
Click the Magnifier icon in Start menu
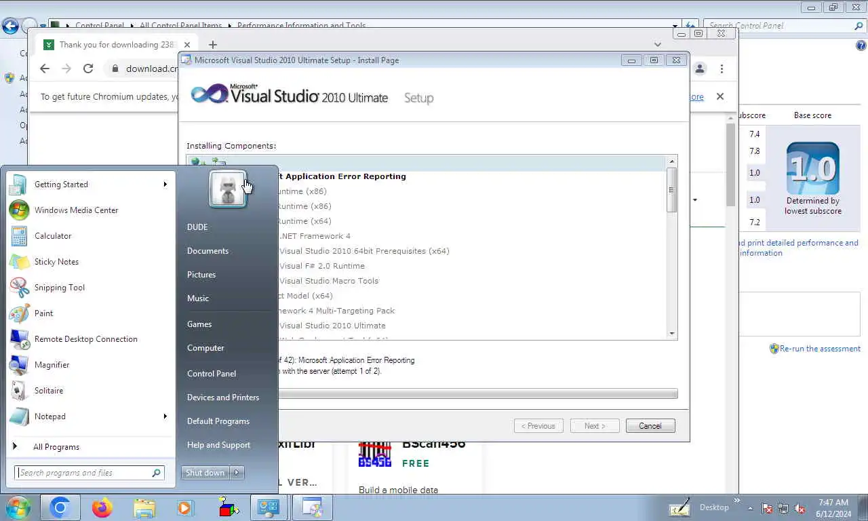click(19, 365)
